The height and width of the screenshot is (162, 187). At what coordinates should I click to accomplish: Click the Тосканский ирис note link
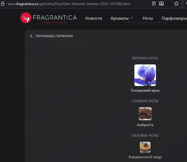click(145, 90)
